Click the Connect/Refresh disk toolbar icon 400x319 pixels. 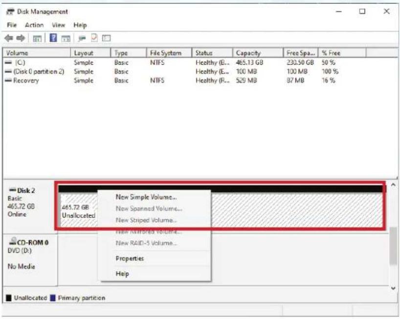click(x=82, y=39)
